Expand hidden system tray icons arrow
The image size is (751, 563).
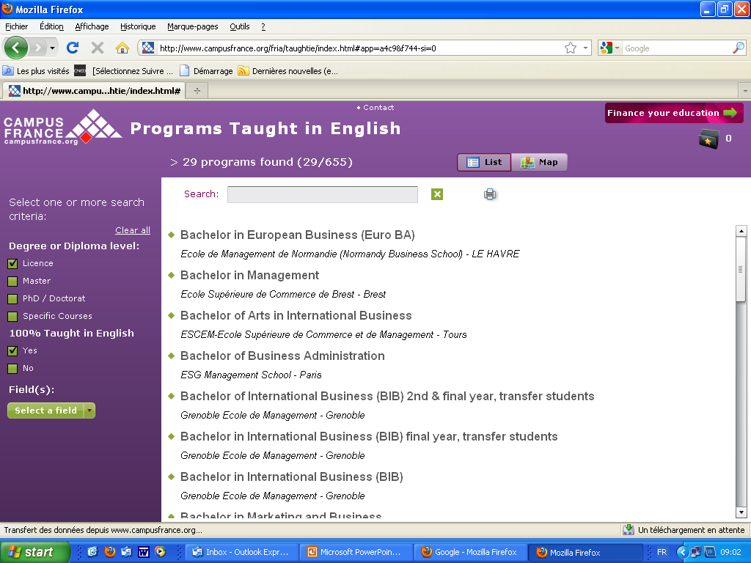tap(683, 552)
